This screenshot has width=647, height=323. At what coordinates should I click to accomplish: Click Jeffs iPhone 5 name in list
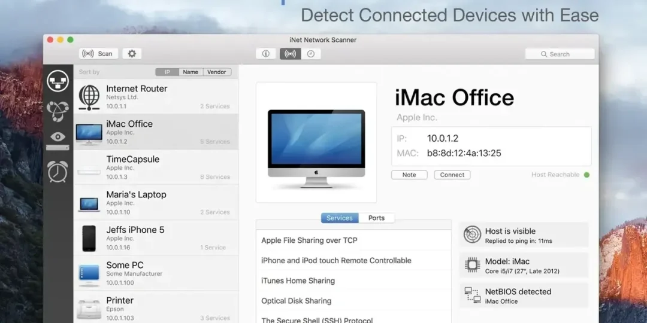click(x=135, y=230)
